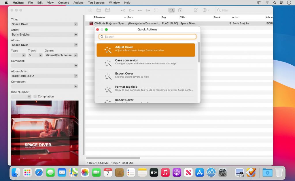The width and height of the screenshot is (295, 181).
Task: Click the Add folder toolbar icon
Action: tap(108, 10)
